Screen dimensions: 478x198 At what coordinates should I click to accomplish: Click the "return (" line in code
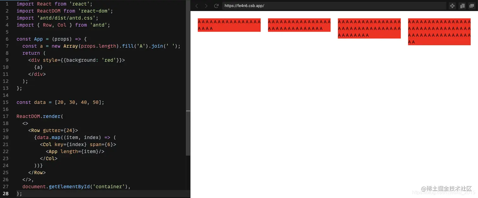tap(34, 53)
